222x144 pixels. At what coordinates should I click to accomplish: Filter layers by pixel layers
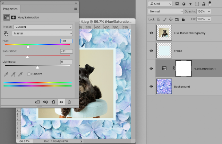coord(177,4)
